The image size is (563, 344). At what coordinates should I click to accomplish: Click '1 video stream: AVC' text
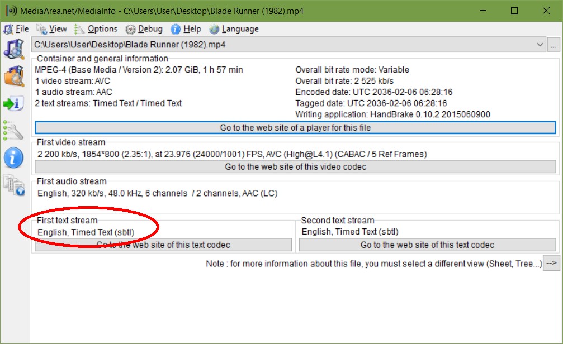73,81
